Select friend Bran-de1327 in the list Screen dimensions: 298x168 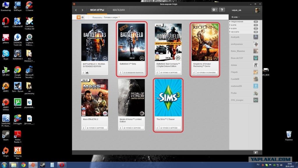(x=244, y=58)
